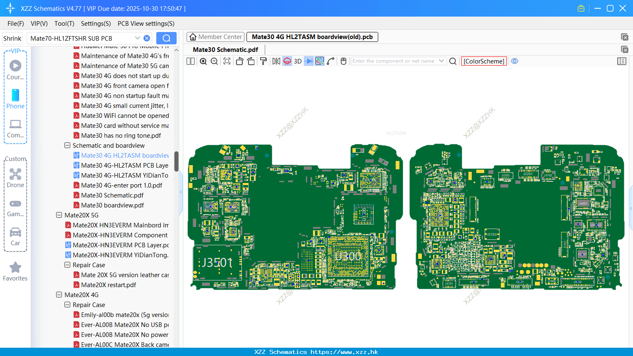633x356 pixels.
Task: Collapse the Mate20X 4G tree node
Action: click(x=59, y=295)
